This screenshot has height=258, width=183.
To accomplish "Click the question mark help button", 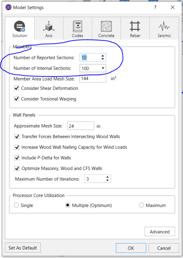I will pyautogui.click(x=155, y=7).
